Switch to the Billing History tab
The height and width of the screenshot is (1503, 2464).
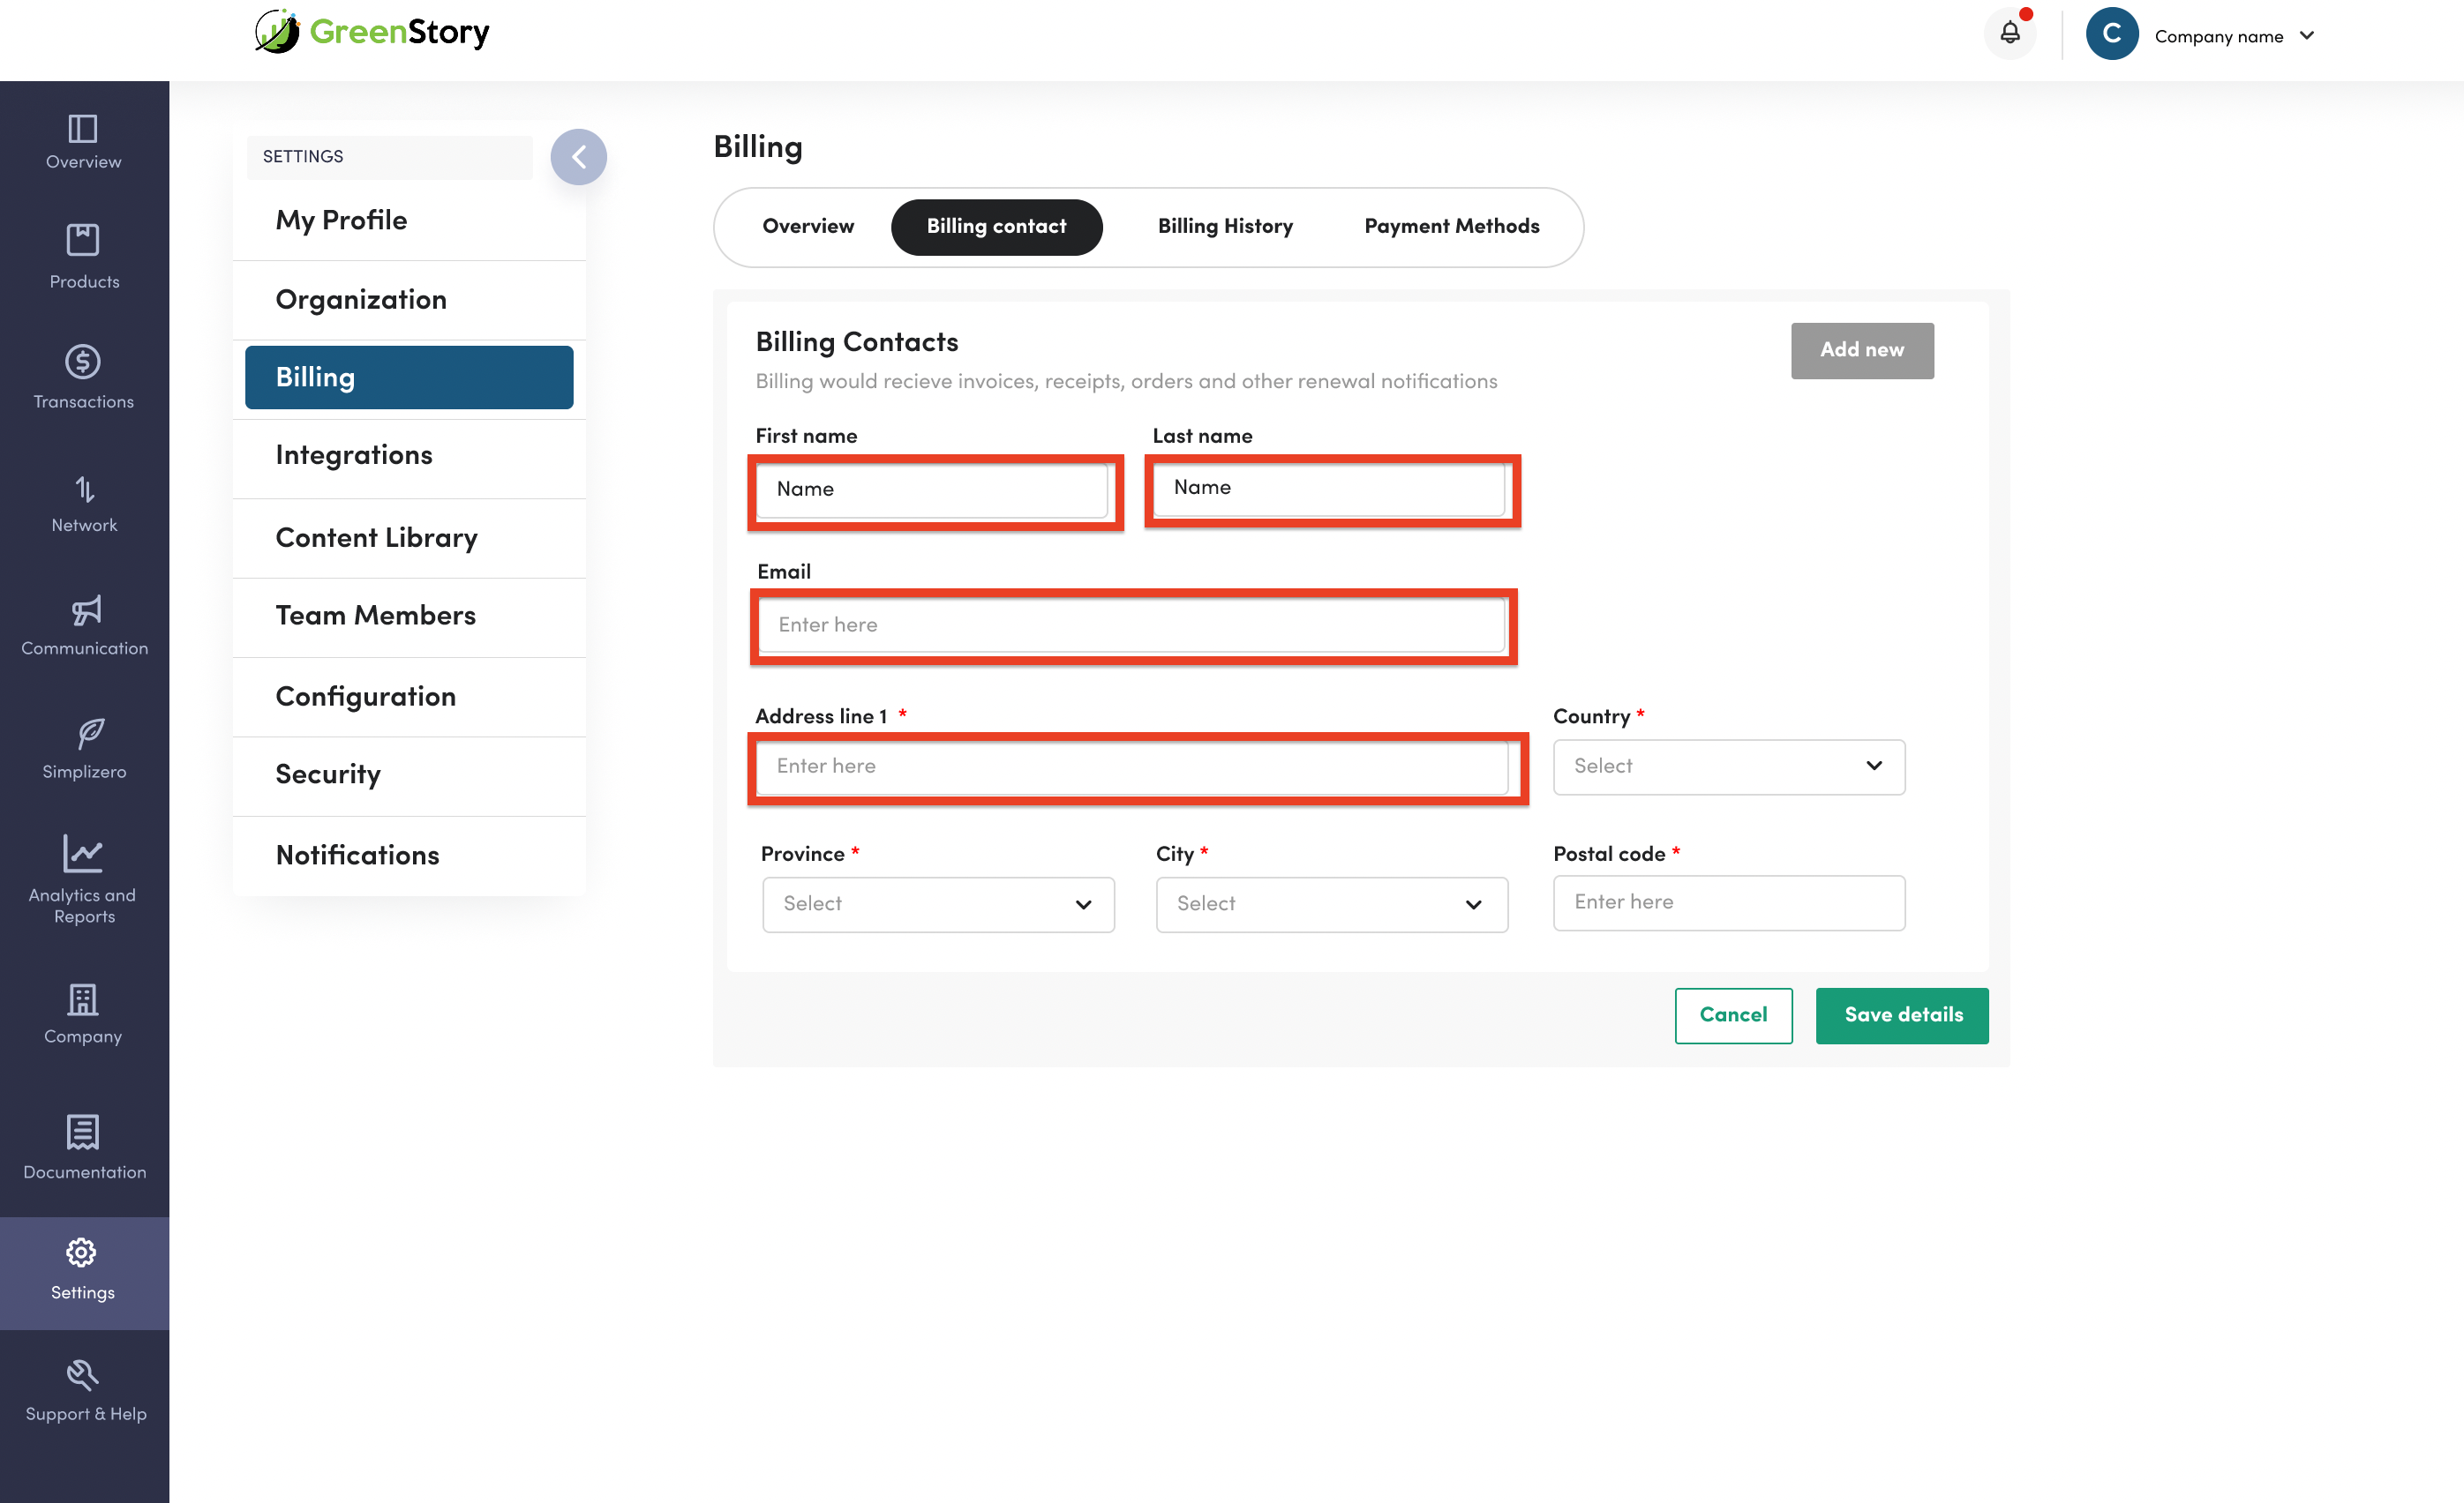pos(1225,226)
